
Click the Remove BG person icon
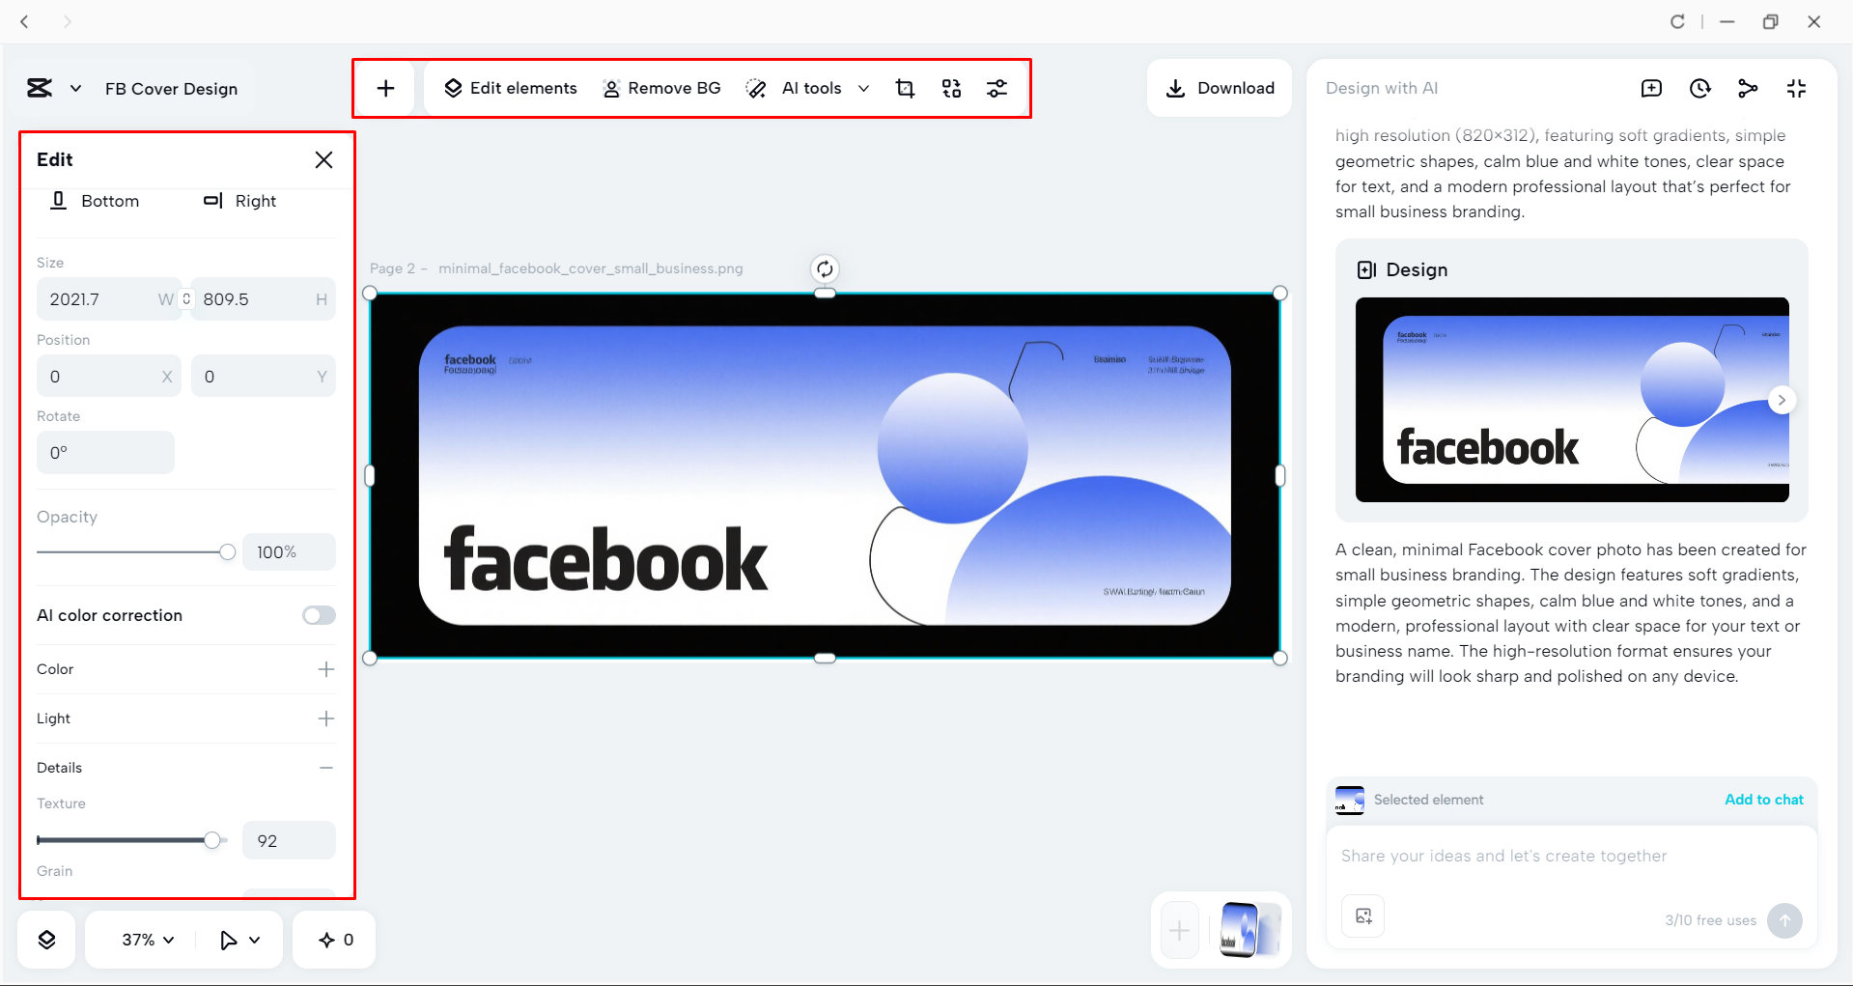[611, 89]
